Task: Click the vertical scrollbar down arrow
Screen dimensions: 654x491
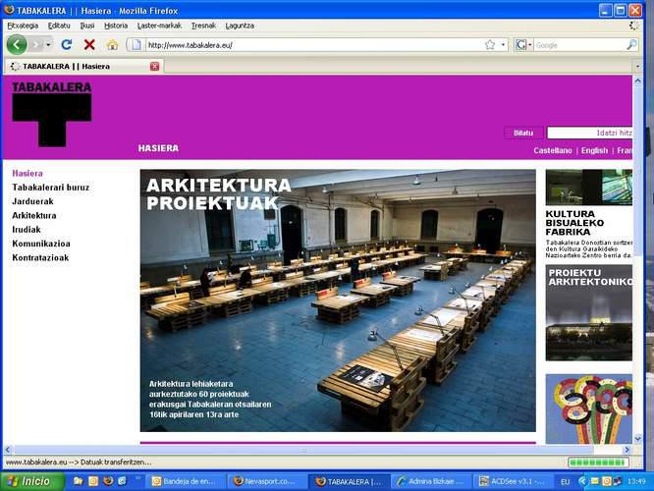Action: click(x=637, y=439)
